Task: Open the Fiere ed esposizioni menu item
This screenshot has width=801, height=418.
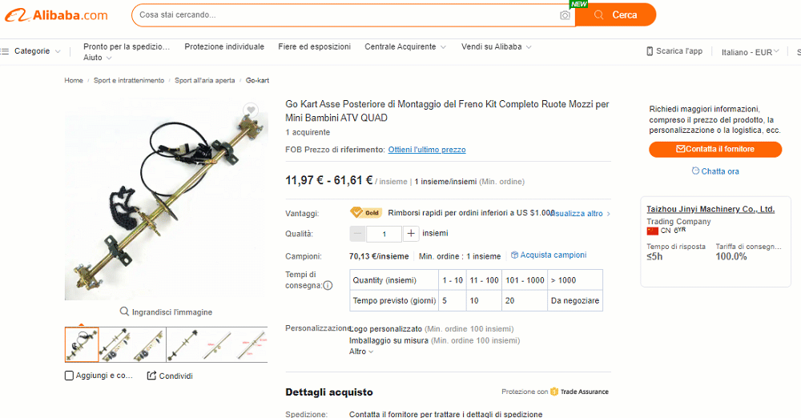Action: [314, 46]
